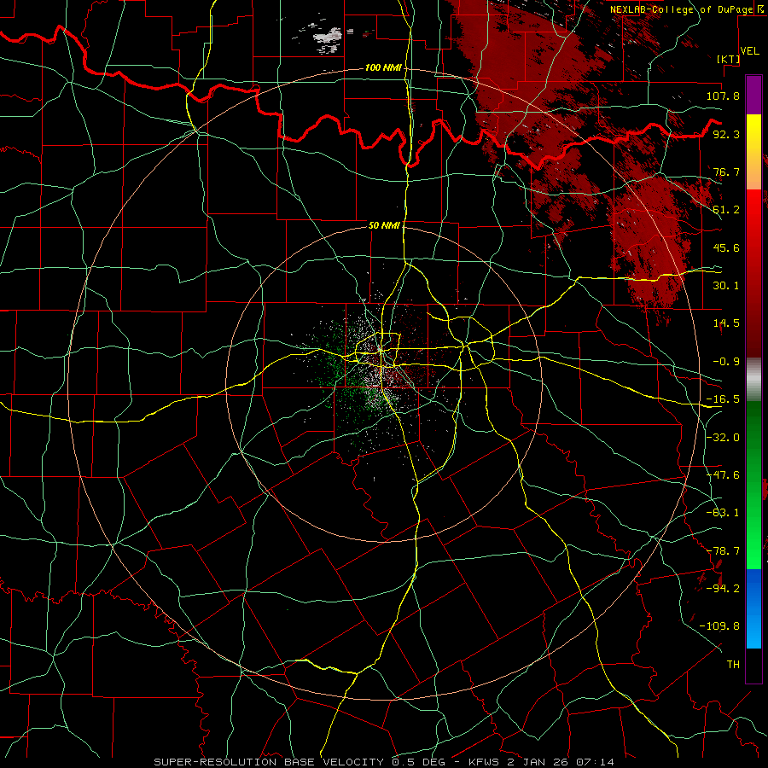Viewport: 768px width, 768px height.
Task: Select the -47.6 scale value
Action: 723,475
